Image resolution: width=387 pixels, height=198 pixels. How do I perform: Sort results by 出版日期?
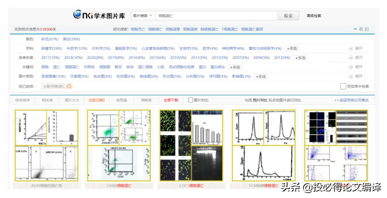(x=97, y=100)
